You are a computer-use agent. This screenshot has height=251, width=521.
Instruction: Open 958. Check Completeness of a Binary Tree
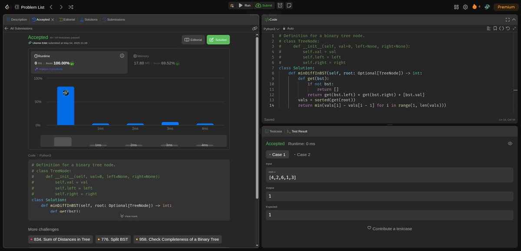coord(178,239)
